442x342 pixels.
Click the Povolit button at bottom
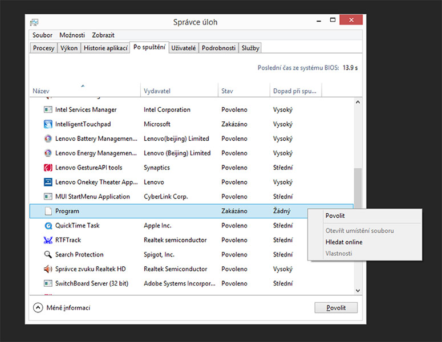pyautogui.click(x=336, y=308)
